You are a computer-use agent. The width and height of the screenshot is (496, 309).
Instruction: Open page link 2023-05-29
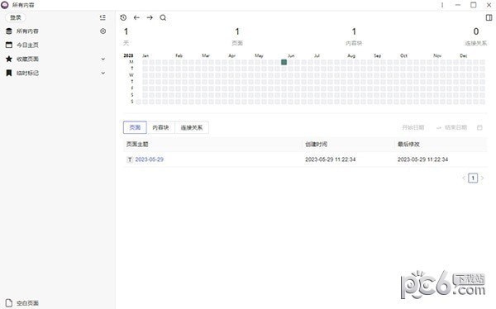(x=150, y=159)
